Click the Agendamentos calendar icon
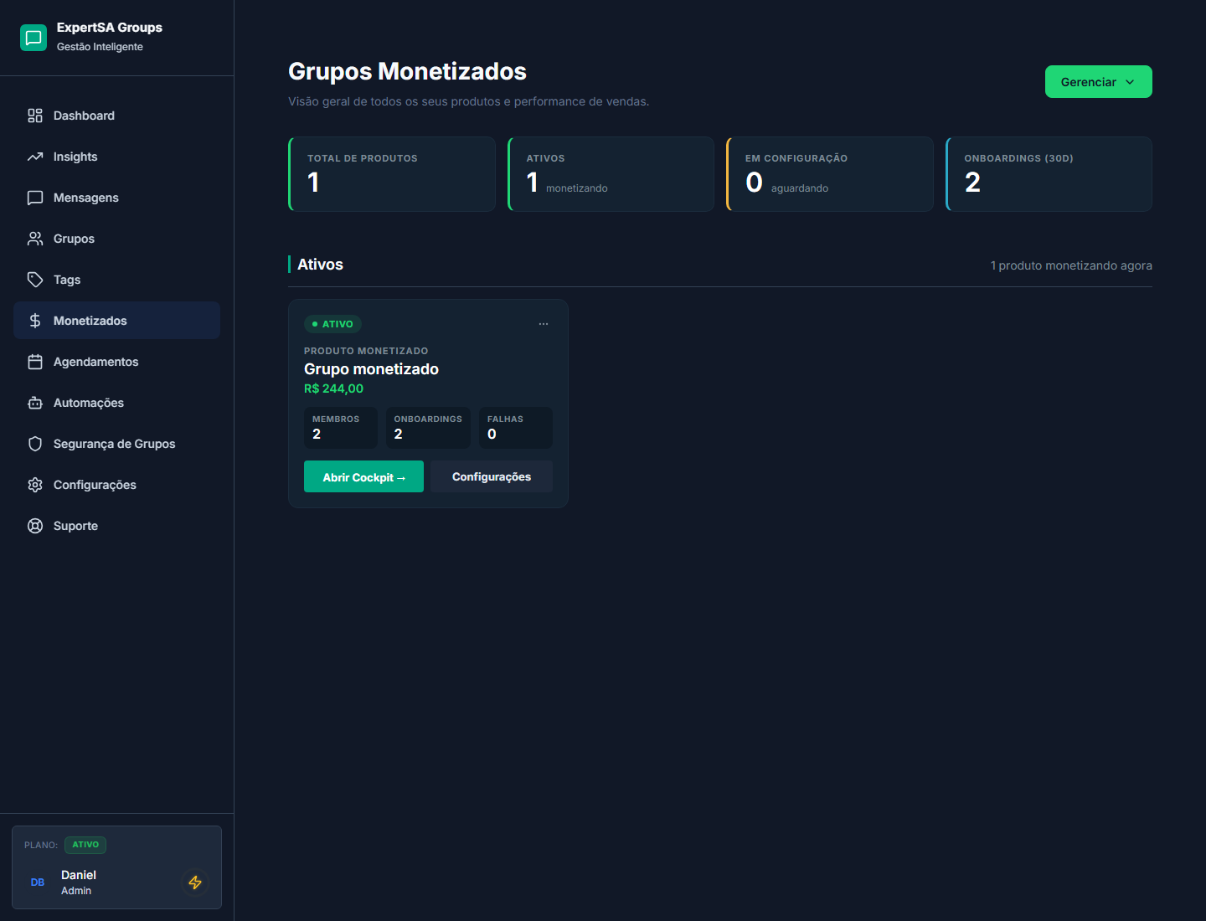Image resolution: width=1206 pixels, height=921 pixels. [35, 362]
